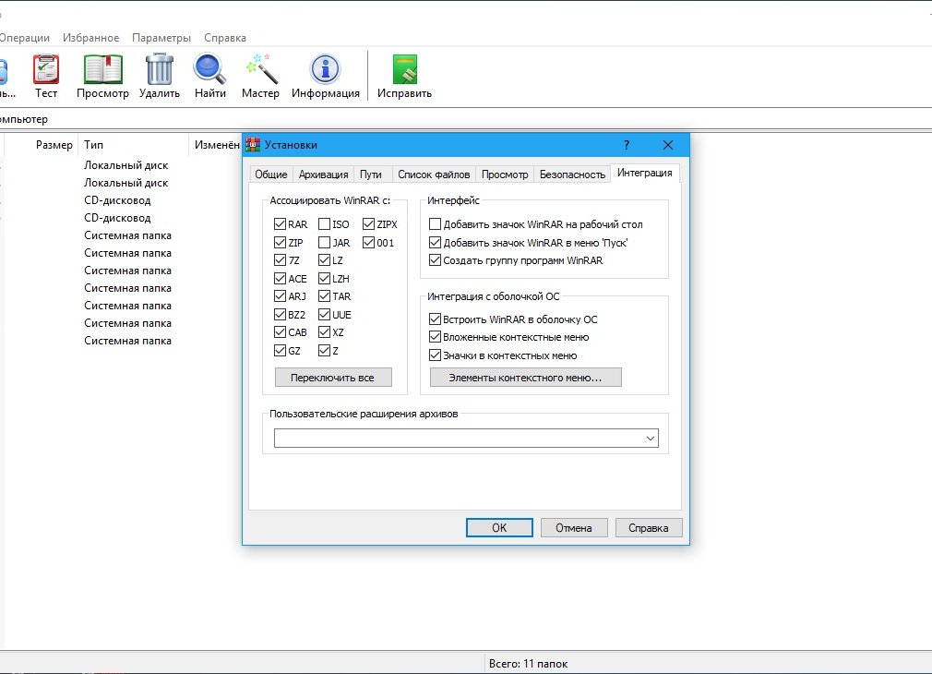Open the Параметры menu

pos(161,38)
